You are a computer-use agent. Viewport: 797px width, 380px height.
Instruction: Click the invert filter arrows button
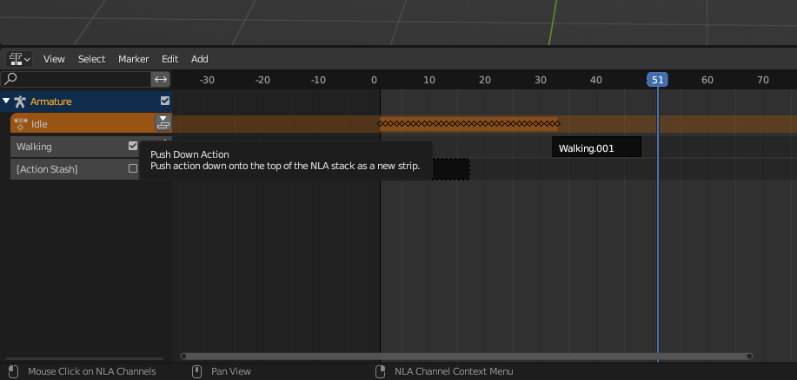pyautogui.click(x=161, y=79)
